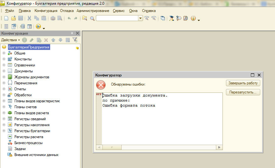Click the Start debugging play icon
The height and width of the screenshot is (168, 275).
tap(38, 27)
